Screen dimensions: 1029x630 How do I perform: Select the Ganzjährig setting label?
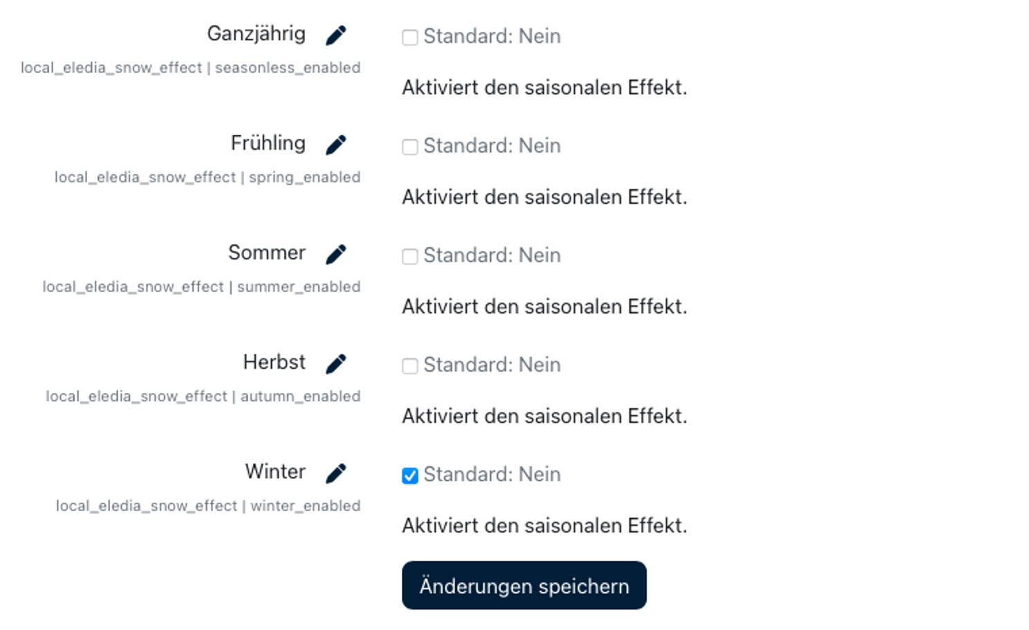pyautogui.click(x=257, y=33)
